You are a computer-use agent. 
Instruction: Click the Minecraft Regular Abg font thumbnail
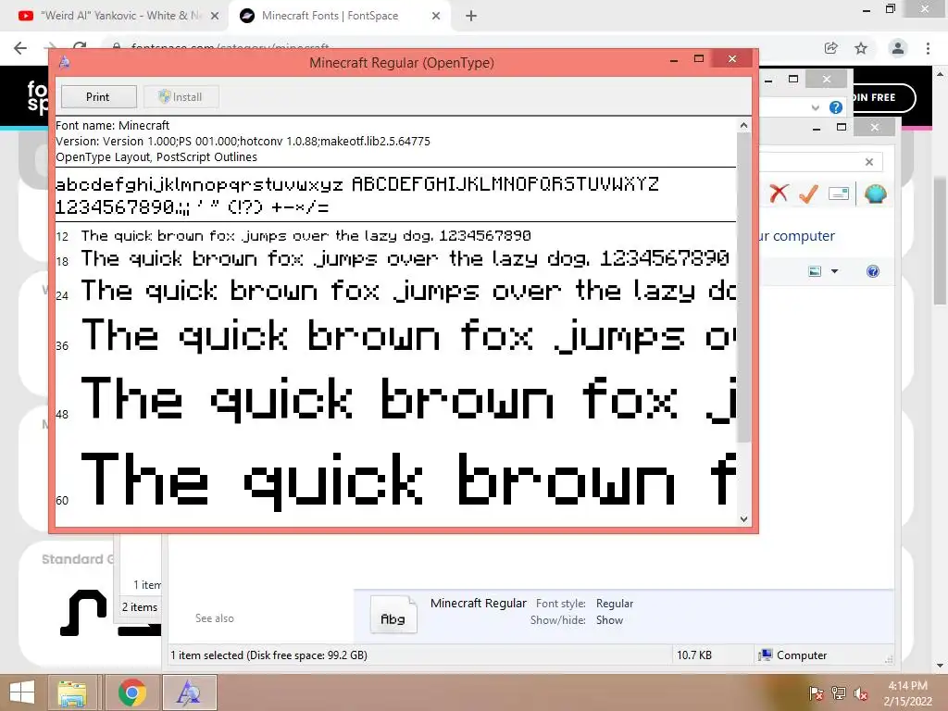pos(393,615)
